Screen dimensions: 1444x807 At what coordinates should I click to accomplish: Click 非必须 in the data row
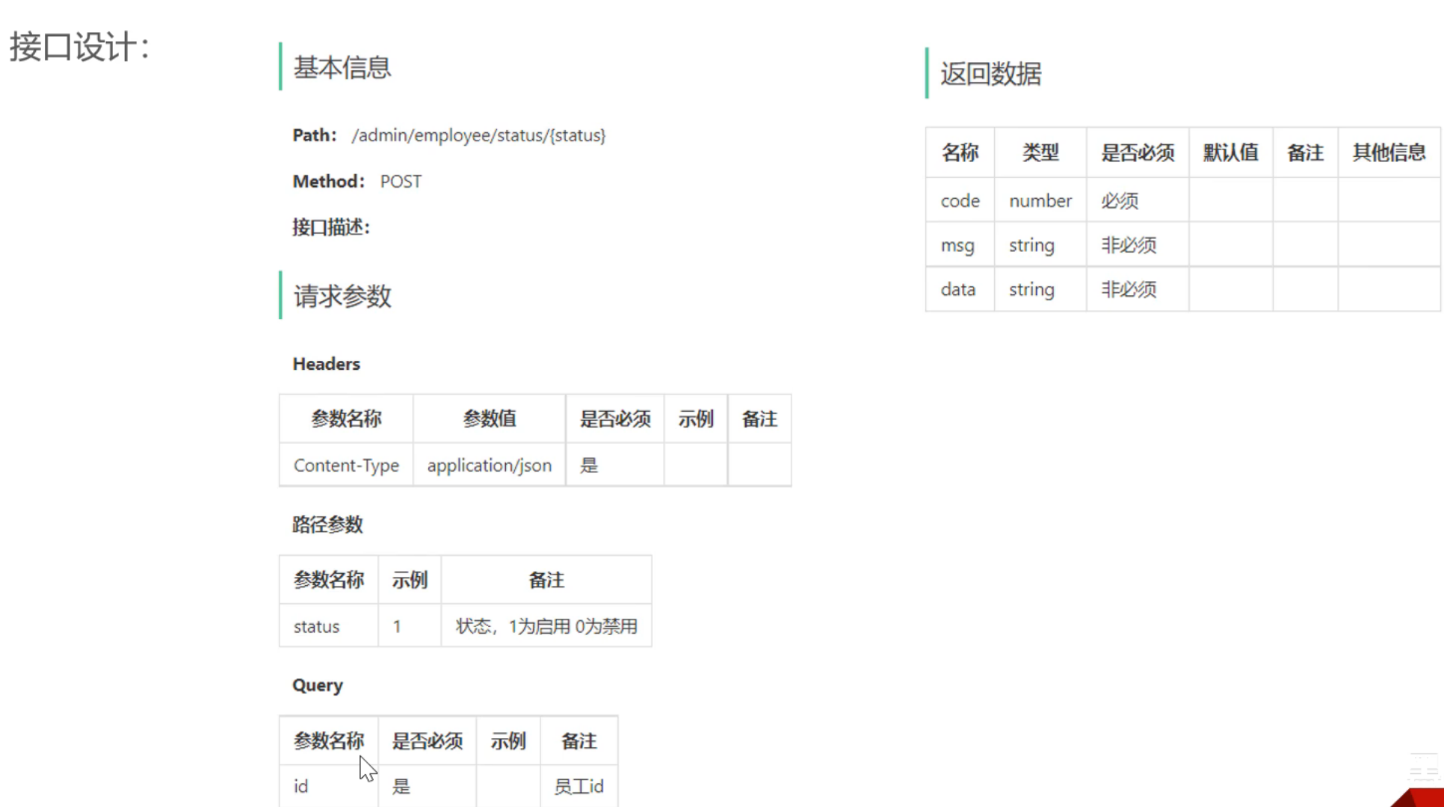point(1129,289)
